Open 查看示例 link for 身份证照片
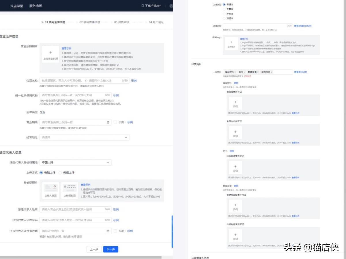 pos(86,185)
